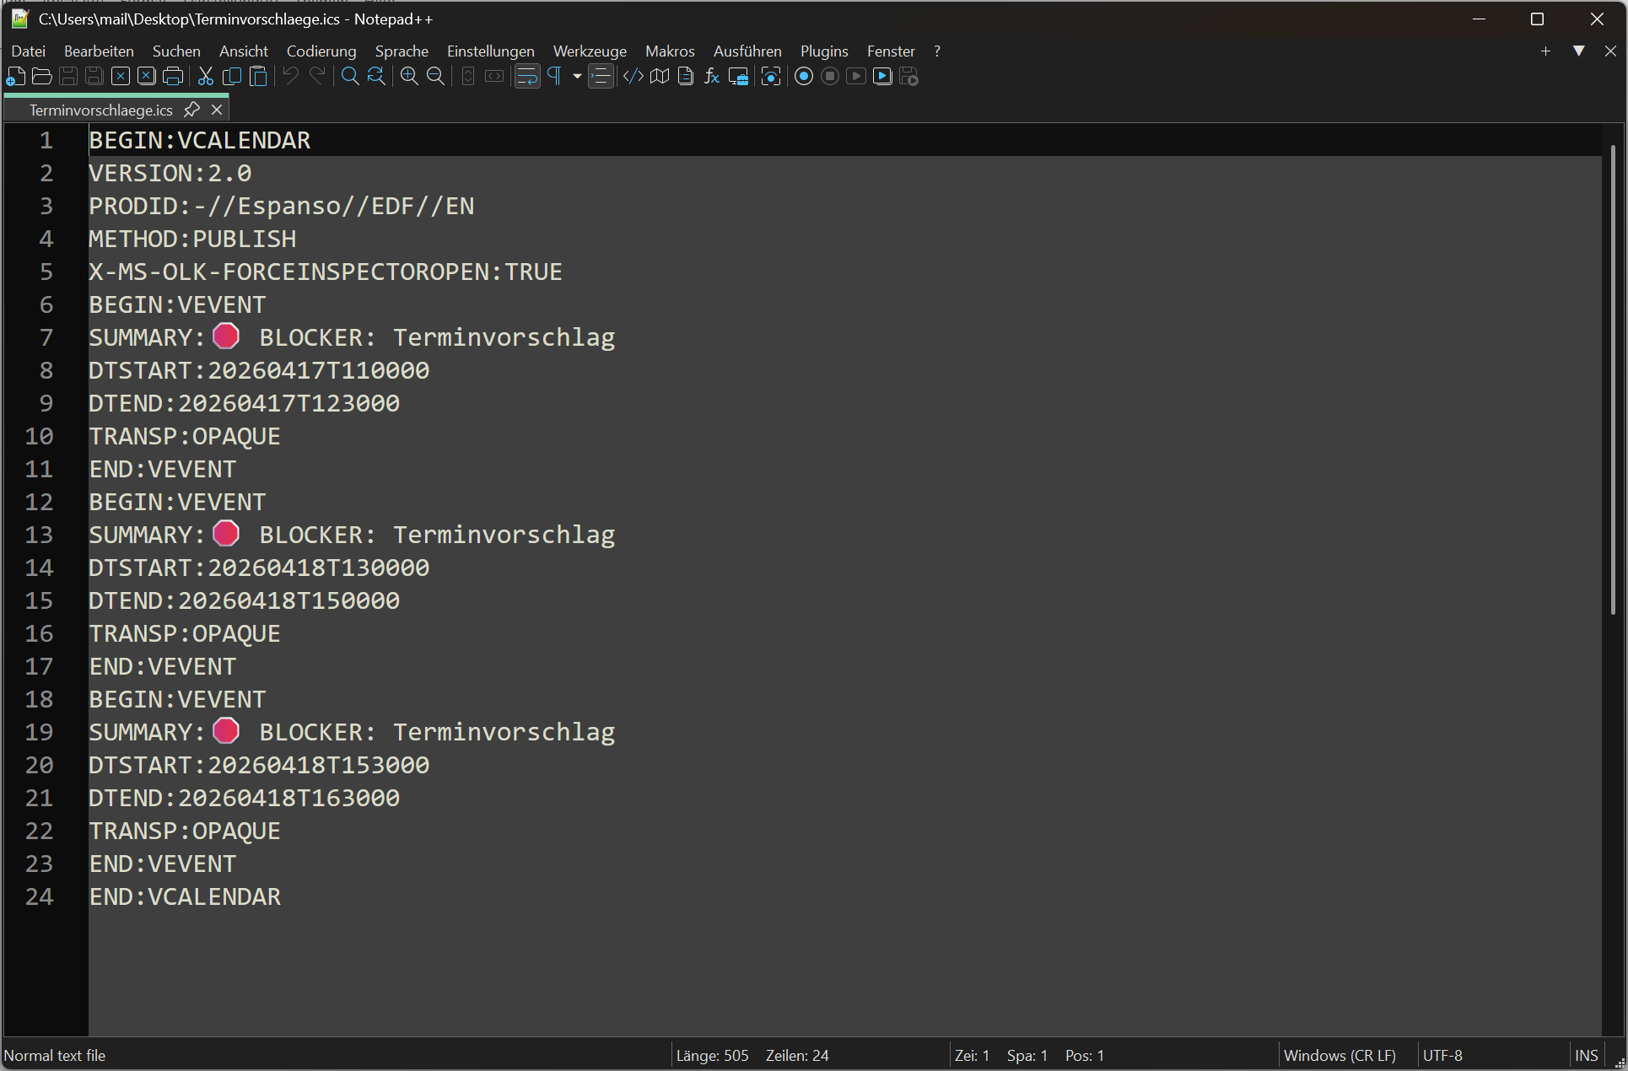Open the Document Map icon
The height and width of the screenshot is (1071, 1628).
click(660, 77)
